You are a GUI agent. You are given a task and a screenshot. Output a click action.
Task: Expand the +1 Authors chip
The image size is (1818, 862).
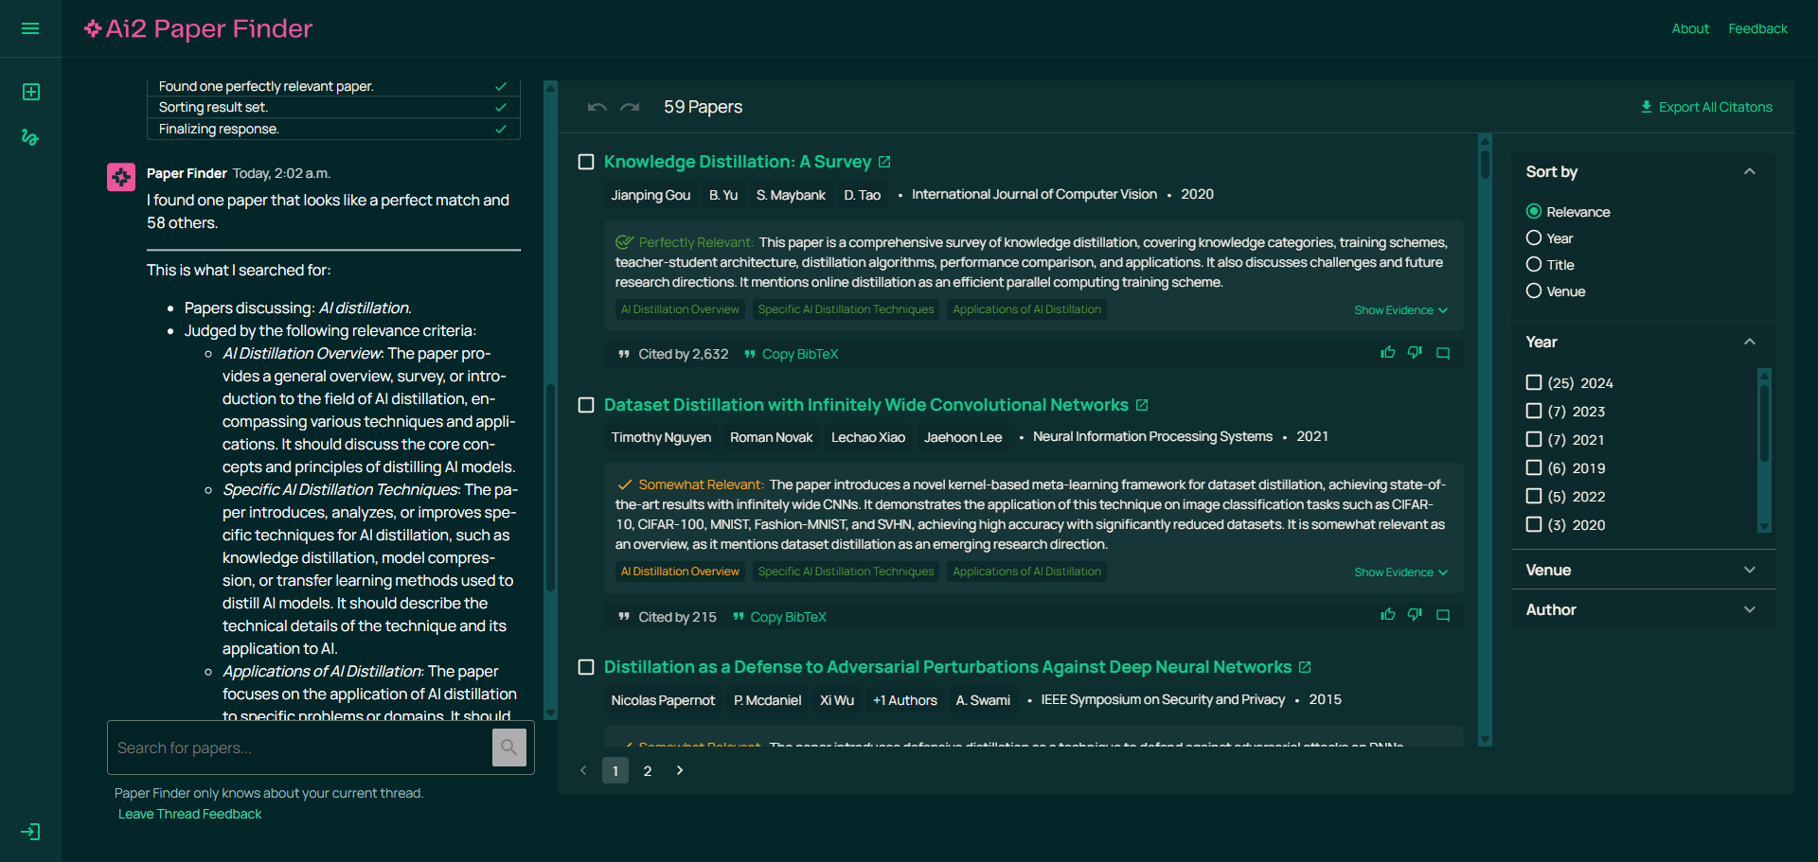coord(905,700)
